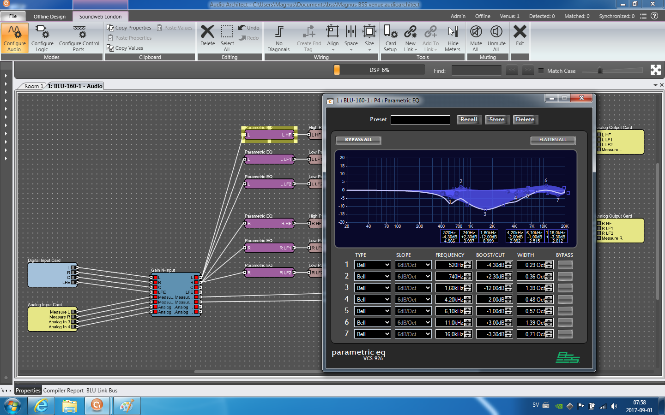The image size is (665, 415).
Task: Select the Room 1 tab
Action: 34,86
